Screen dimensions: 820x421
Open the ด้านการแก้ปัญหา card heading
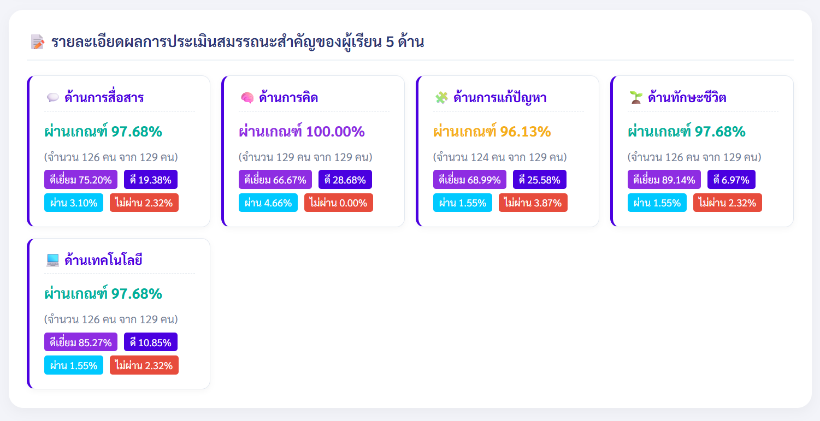point(500,98)
